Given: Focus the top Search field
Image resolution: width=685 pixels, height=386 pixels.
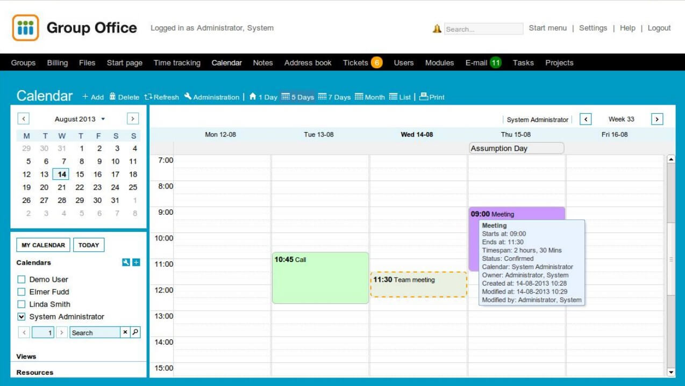Looking at the screenshot, I should (x=484, y=29).
